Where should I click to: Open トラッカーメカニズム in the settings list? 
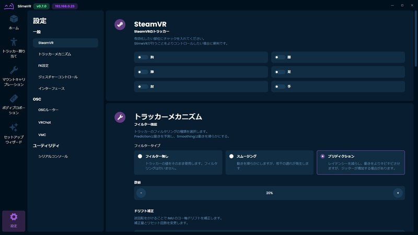coord(66,54)
